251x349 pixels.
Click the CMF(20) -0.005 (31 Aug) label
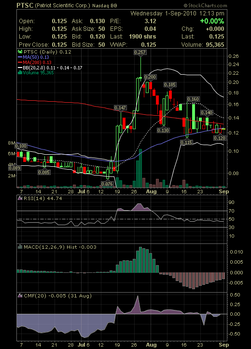(x=57, y=296)
